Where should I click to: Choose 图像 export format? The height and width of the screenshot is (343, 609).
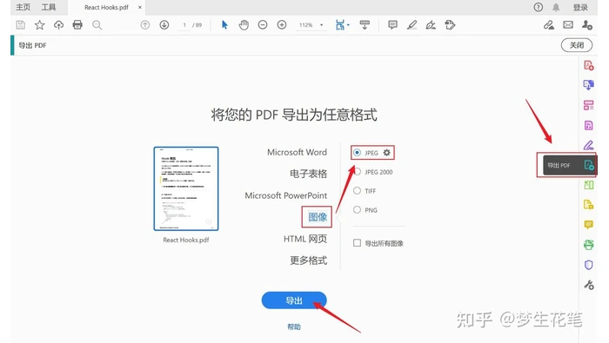click(318, 217)
